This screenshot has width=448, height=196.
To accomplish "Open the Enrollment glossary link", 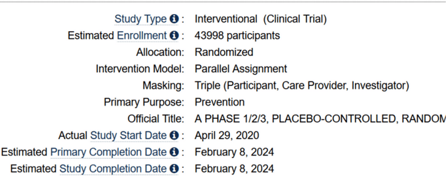I will (142, 36).
